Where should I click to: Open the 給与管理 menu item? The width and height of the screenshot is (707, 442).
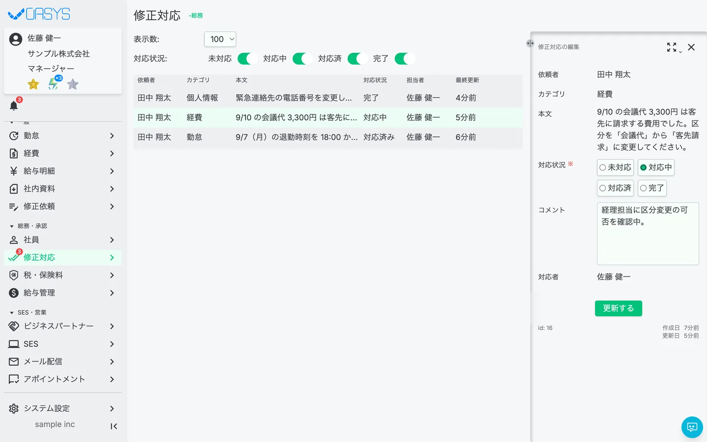pos(63,293)
